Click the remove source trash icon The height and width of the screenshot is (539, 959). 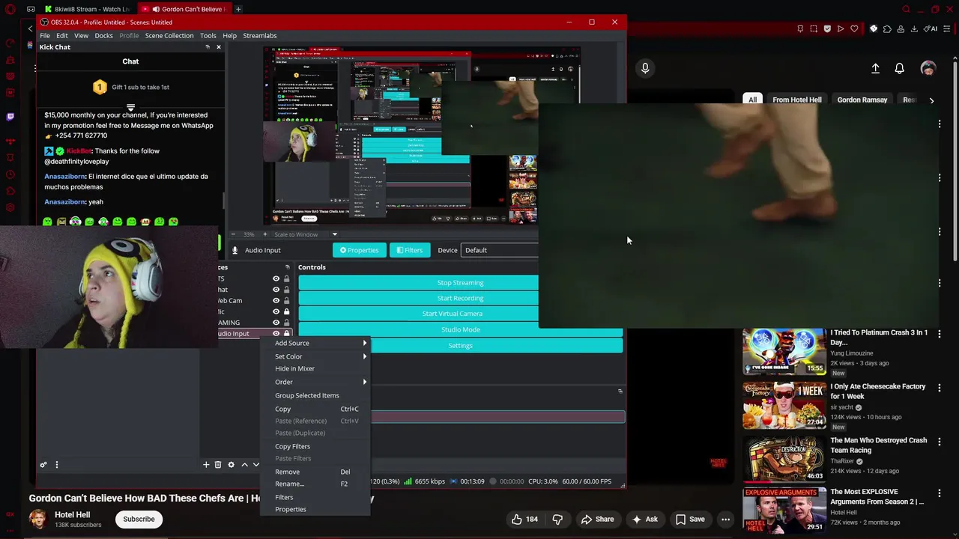tap(218, 465)
